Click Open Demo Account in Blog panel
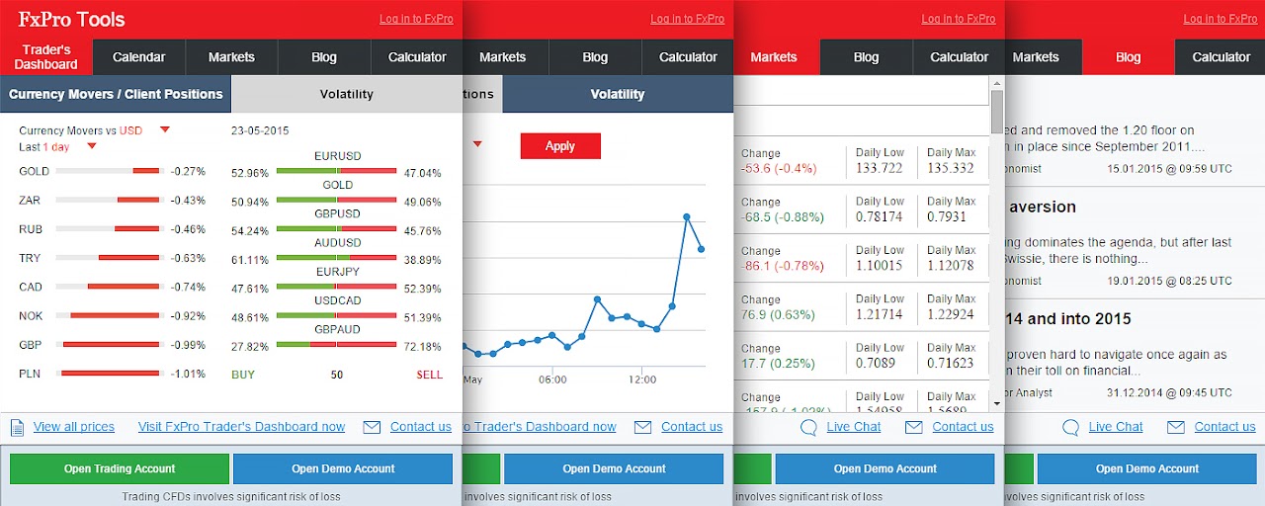The image size is (1265, 506). [1147, 468]
